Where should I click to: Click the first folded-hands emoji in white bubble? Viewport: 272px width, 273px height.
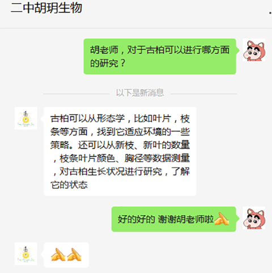pos(58,255)
